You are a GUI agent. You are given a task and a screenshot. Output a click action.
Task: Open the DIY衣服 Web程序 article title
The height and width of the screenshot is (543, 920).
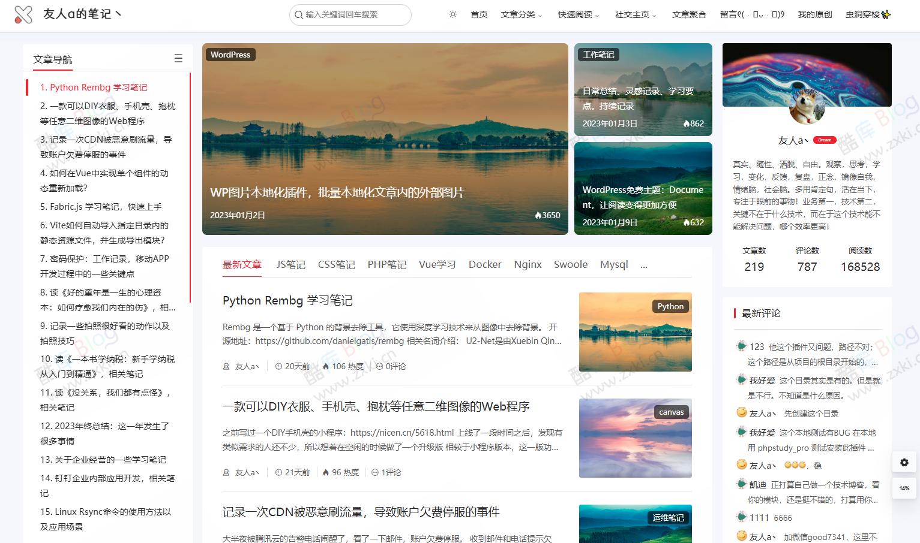click(376, 406)
